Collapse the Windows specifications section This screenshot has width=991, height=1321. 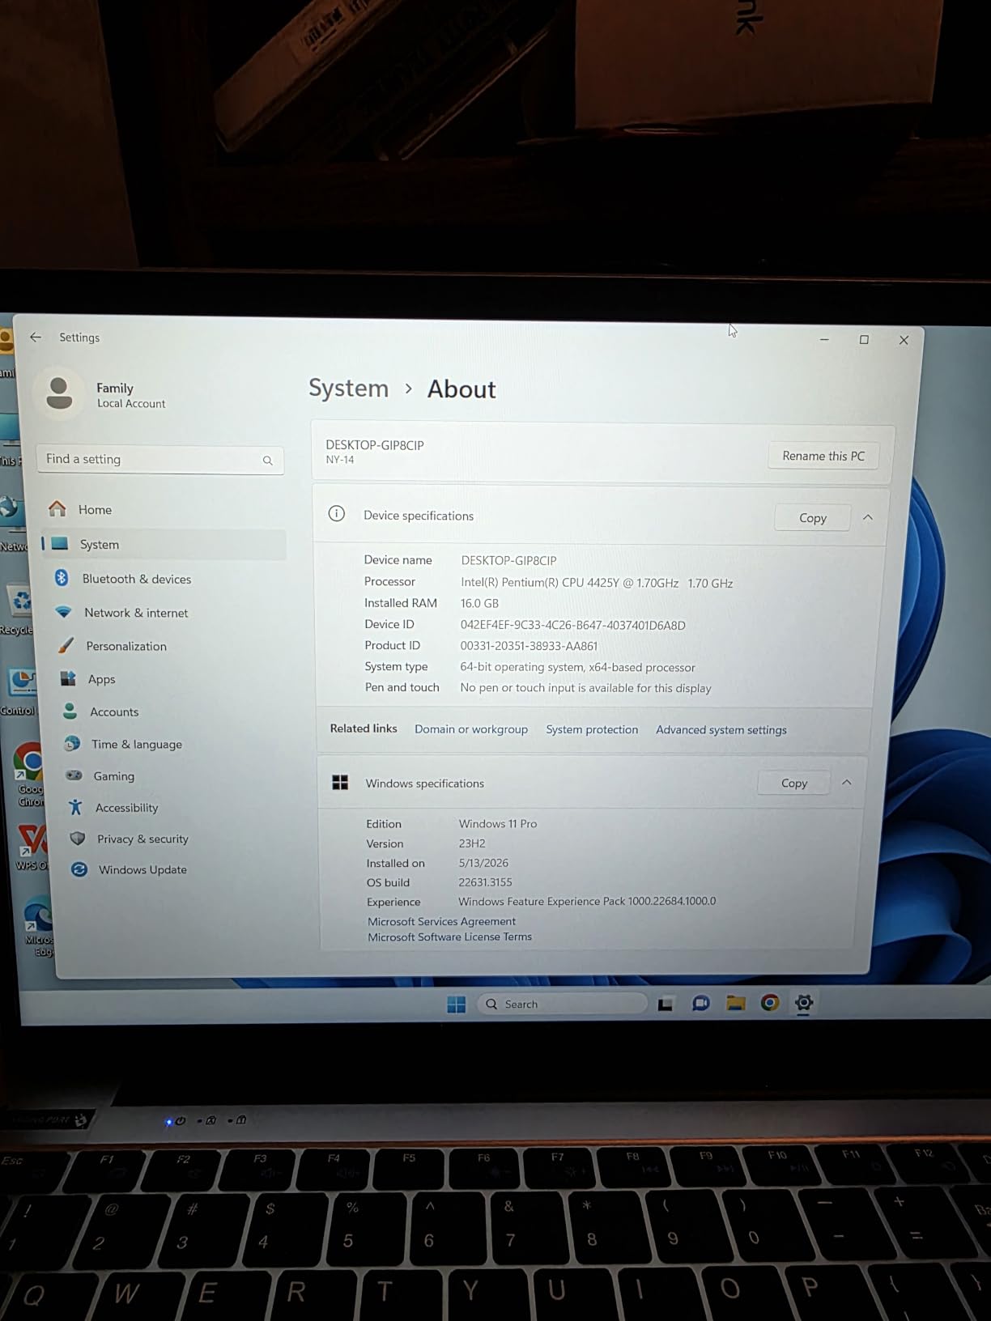click(x=847, y=783)
